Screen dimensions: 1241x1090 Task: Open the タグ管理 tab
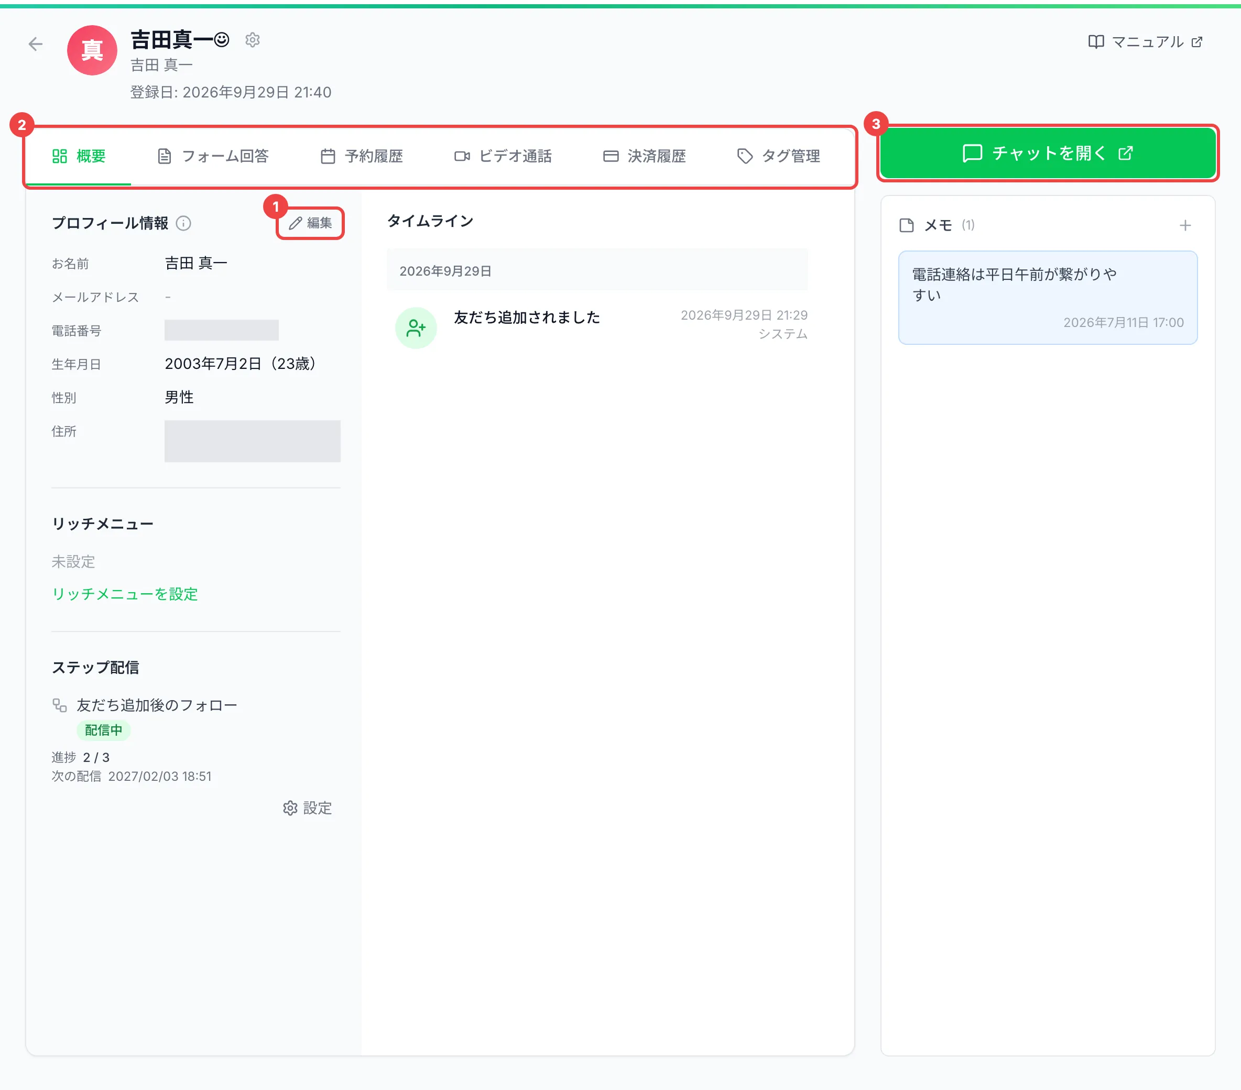coord(778,156)
